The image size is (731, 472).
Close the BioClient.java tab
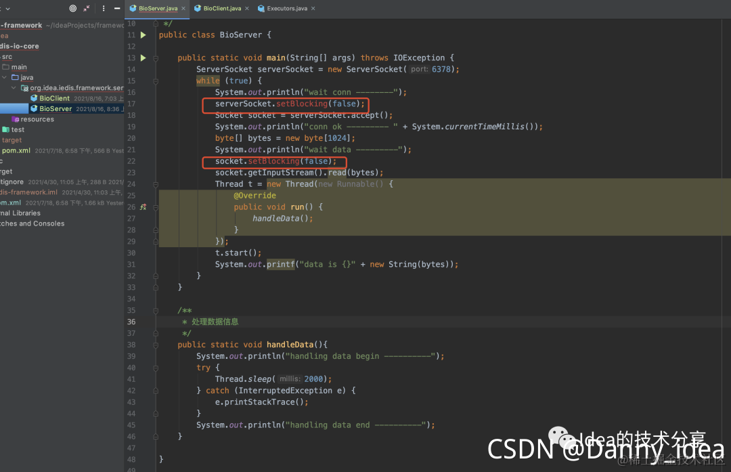pyautogui.click(x=246, y=8)
